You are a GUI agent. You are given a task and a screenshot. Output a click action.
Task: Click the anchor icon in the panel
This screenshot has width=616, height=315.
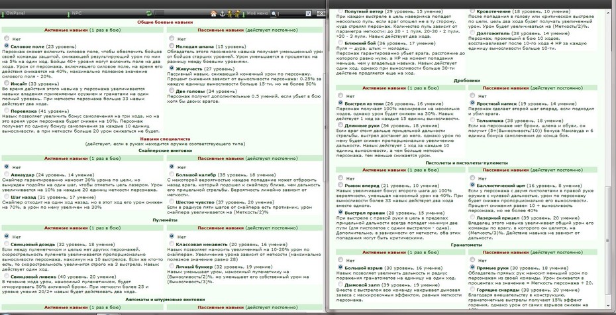click(221, 14)
